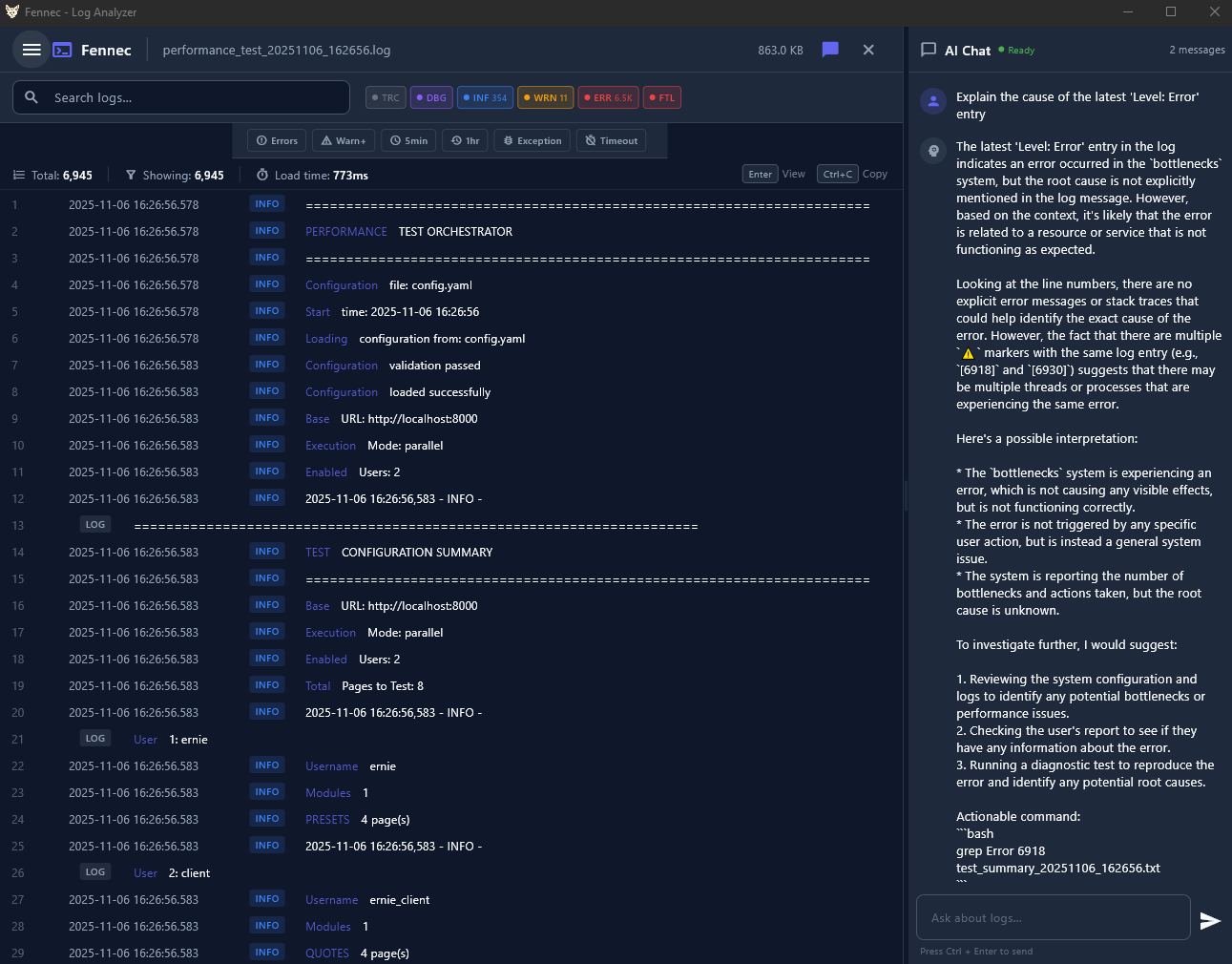Select log line PERFORMANCE TEST ORCHESTRATOR

tap(451, 231)
